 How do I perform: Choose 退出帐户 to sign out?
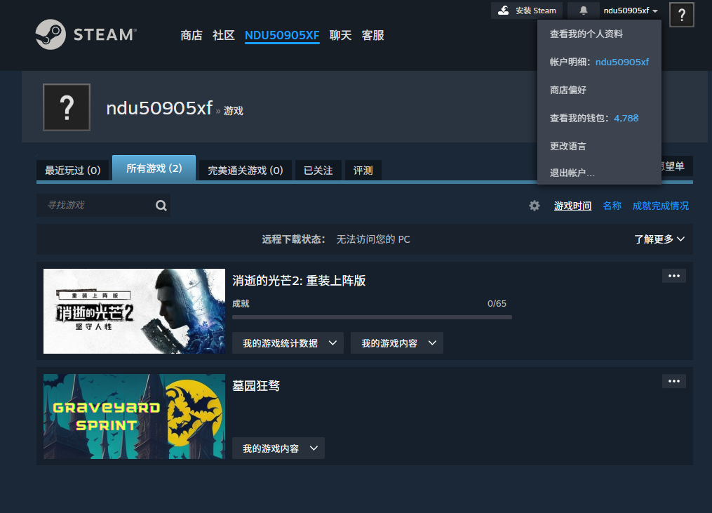tap(572, 173)
